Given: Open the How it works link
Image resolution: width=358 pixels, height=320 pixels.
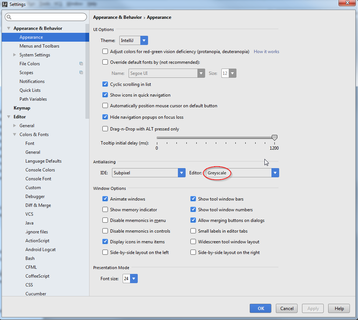Looking at the screenshot, I should click(266, 52).
